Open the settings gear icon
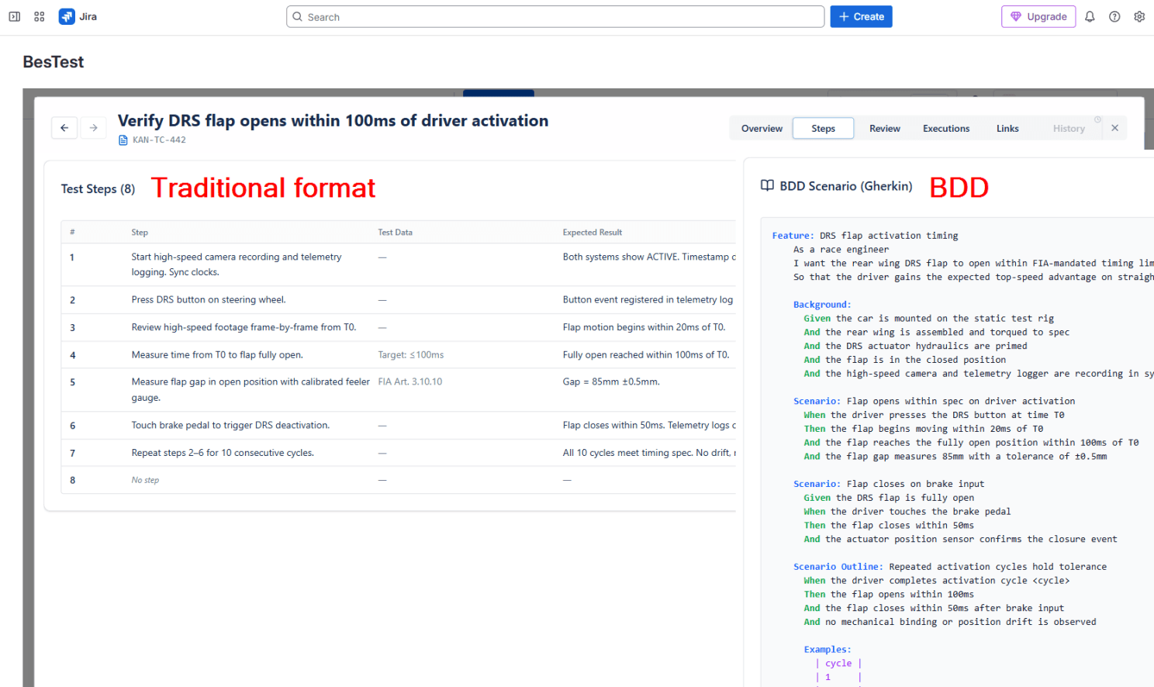 click(x=1139, y=16)
